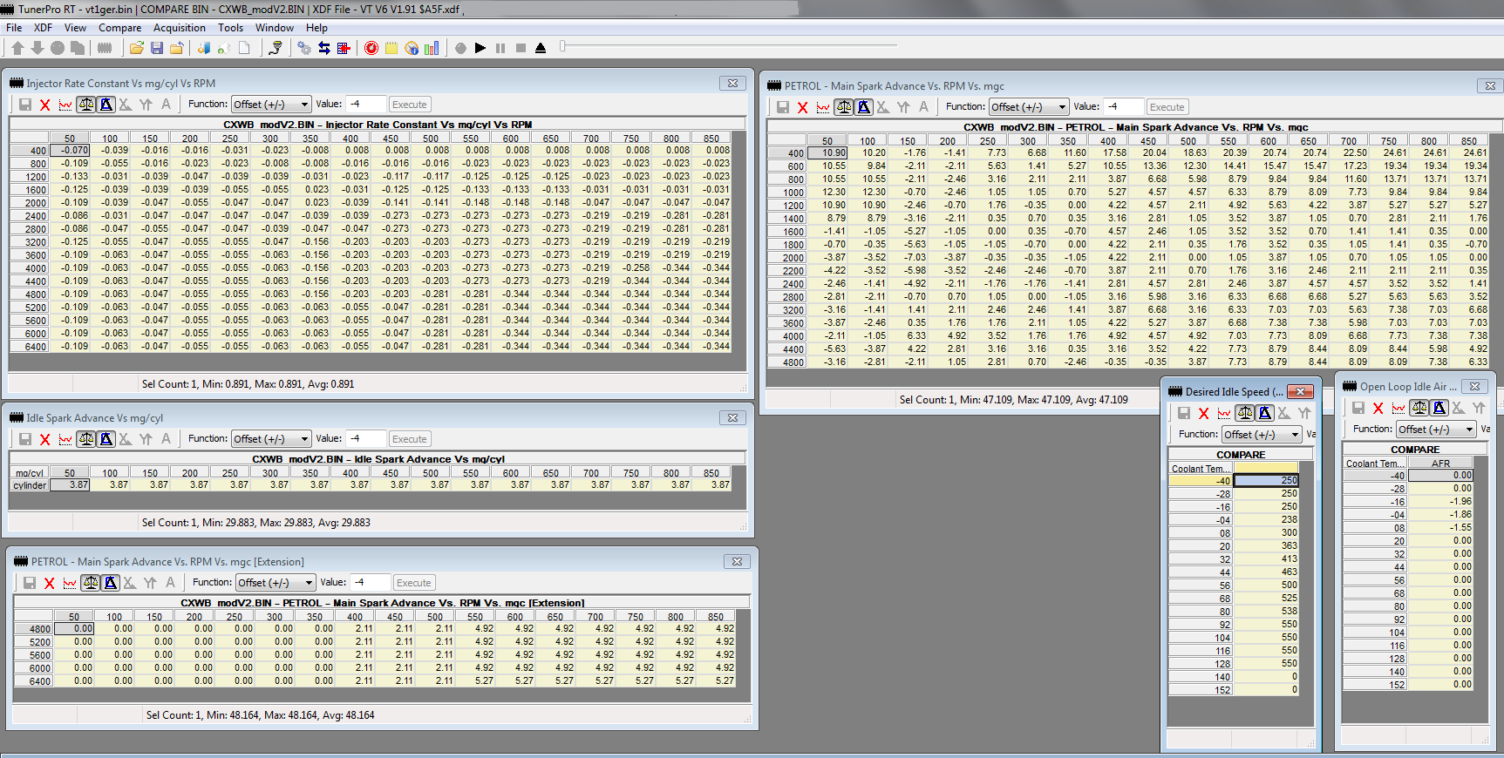1504x758 pixels.
Task: Click Execute in Idle Spark Advance window
Action: 410,439
